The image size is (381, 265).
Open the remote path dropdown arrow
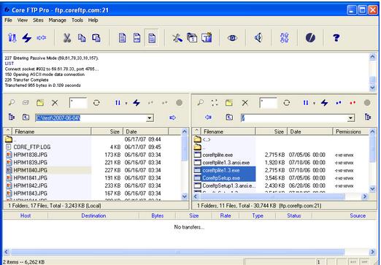pyautogui.click(x=350, y=118)
